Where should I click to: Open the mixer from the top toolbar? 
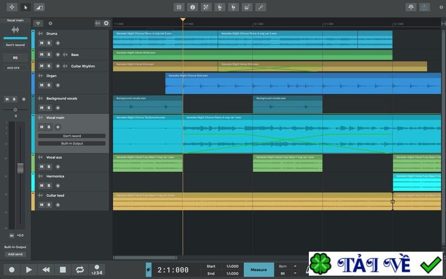coord(179,7)
